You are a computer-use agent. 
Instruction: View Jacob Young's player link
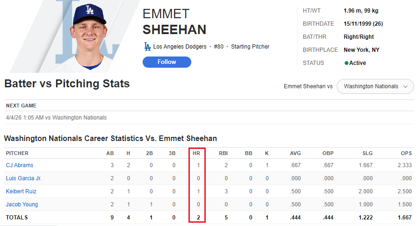[x=22, y=205]
